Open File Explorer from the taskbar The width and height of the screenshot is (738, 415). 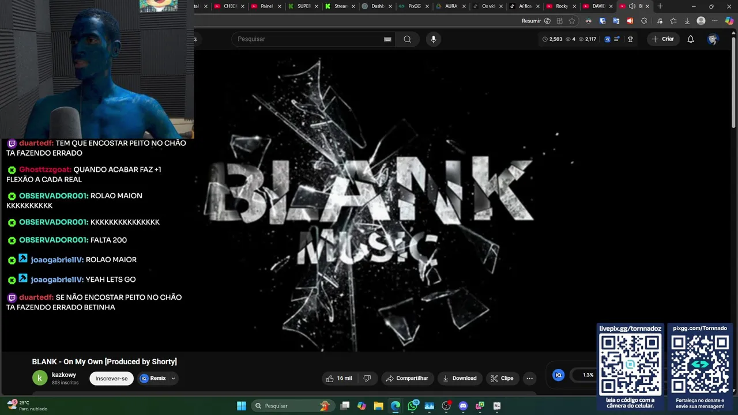click(x=378, y=406)
